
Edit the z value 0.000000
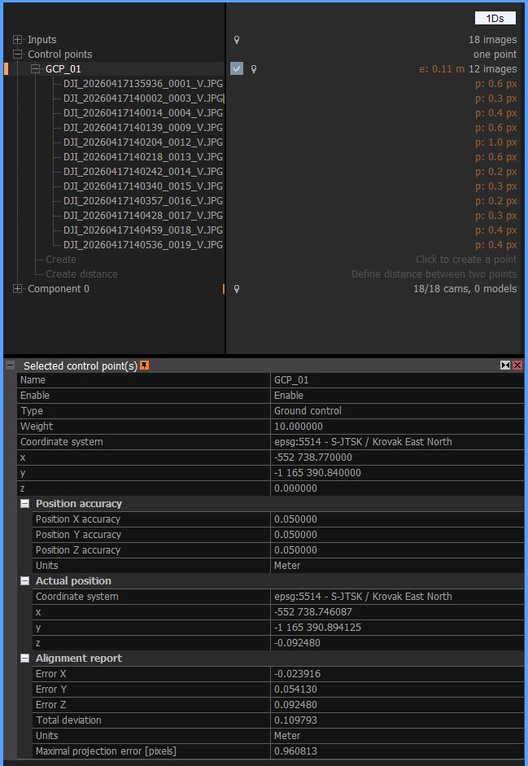coord(397,488)
